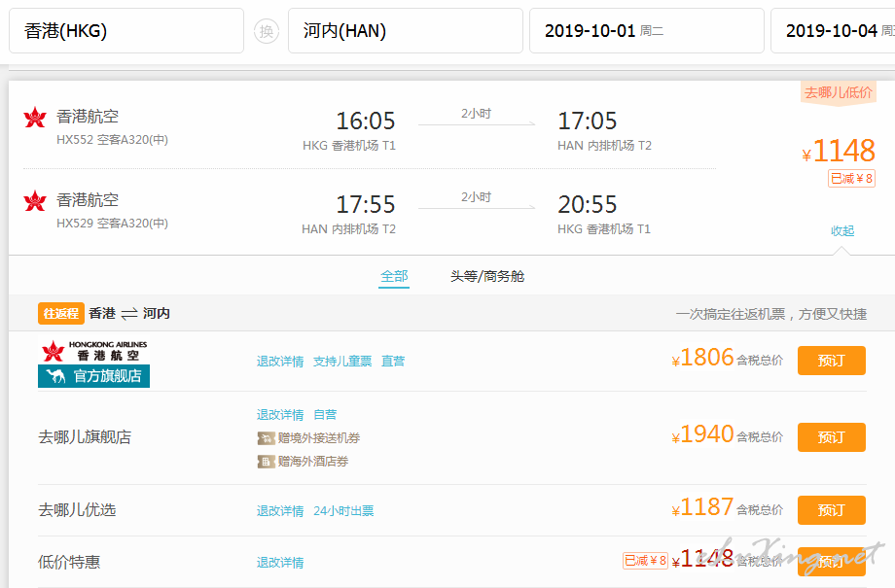Edit the destination city field 河内(HAN)
The image size is (895, 588).
[406, 31]
